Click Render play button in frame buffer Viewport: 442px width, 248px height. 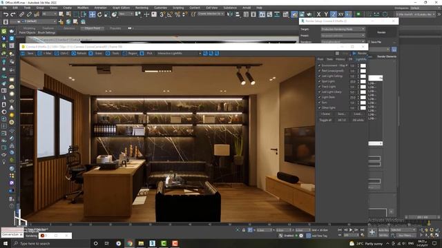(359, 54)
